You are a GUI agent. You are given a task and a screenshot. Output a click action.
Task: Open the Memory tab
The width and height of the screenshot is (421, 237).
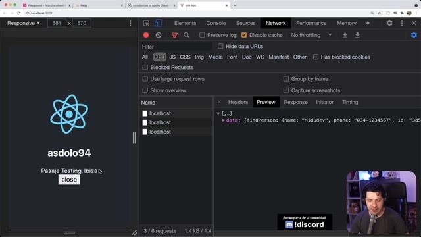[347, 23]
